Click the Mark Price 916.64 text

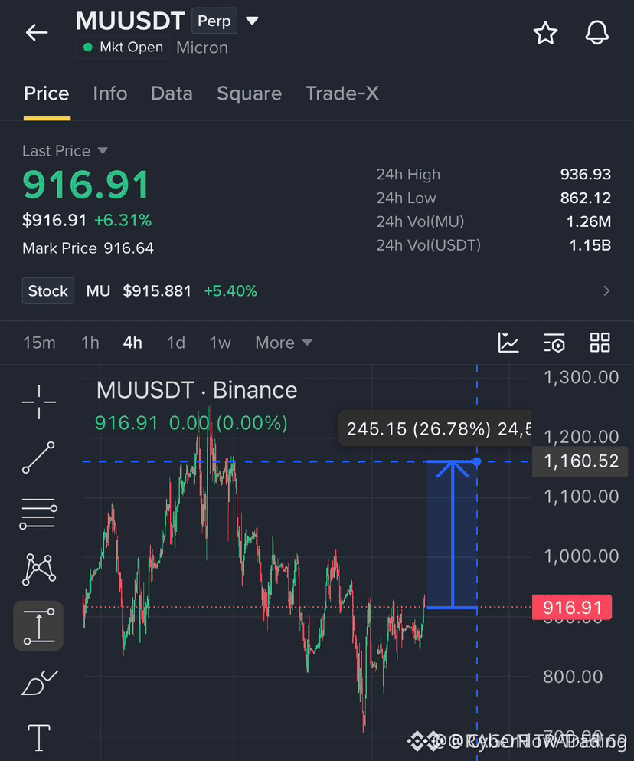[x=88, y=248]
